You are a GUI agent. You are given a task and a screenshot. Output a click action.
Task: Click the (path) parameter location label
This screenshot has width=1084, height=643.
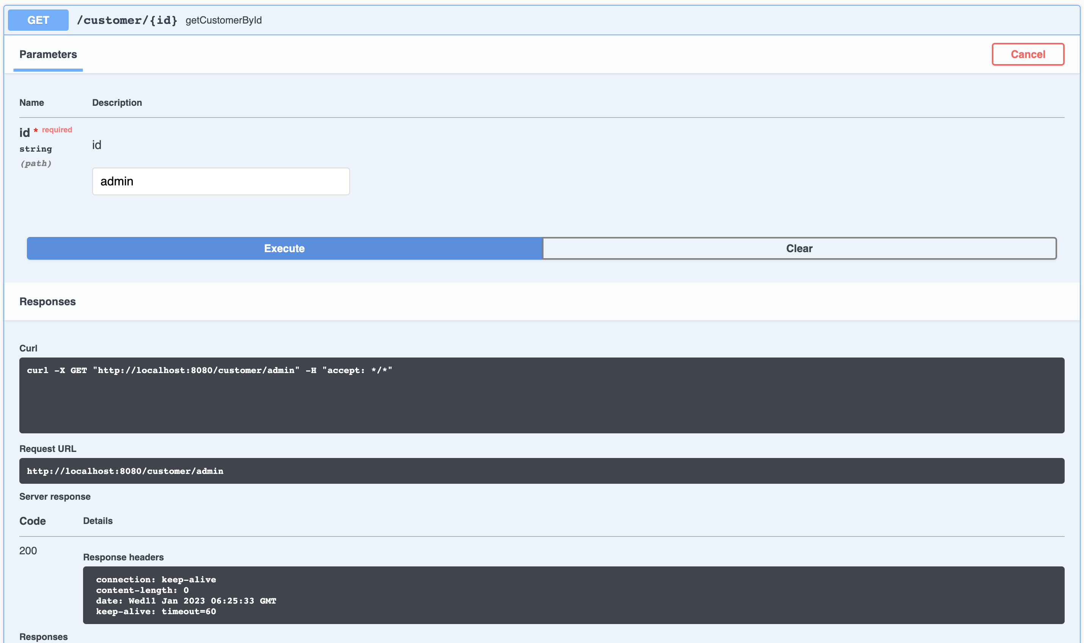coord(36,163)
